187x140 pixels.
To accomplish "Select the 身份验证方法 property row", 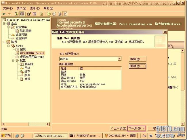I will coord(90,87).
